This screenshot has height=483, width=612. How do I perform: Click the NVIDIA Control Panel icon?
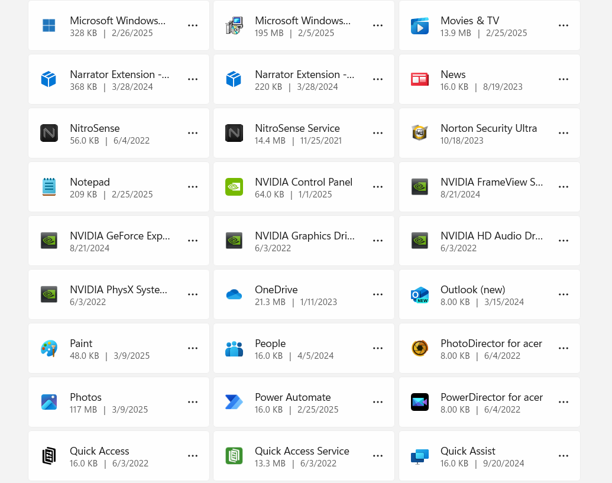234,187
